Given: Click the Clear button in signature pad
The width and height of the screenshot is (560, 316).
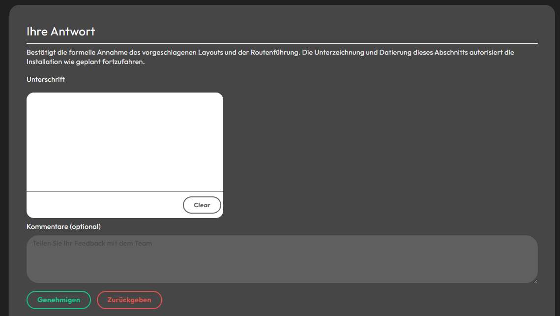Looking at the screenshot, I should (202, 205).
